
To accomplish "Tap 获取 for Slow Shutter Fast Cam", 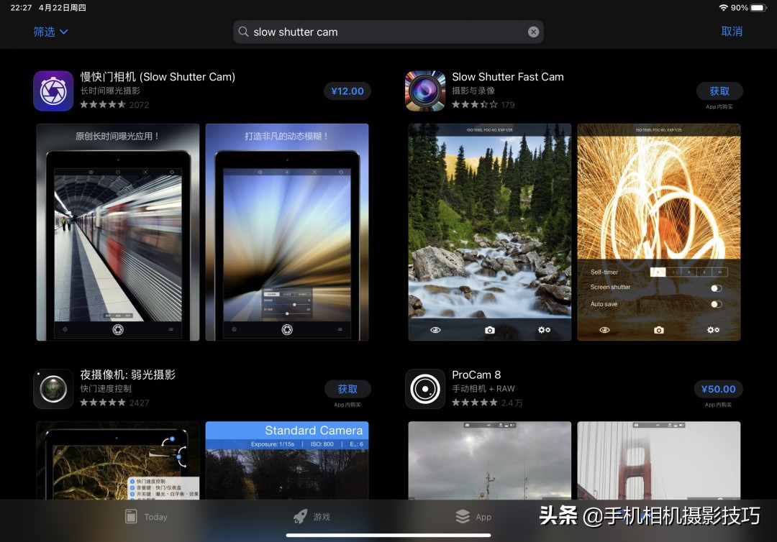I will [x=719, y=91].
